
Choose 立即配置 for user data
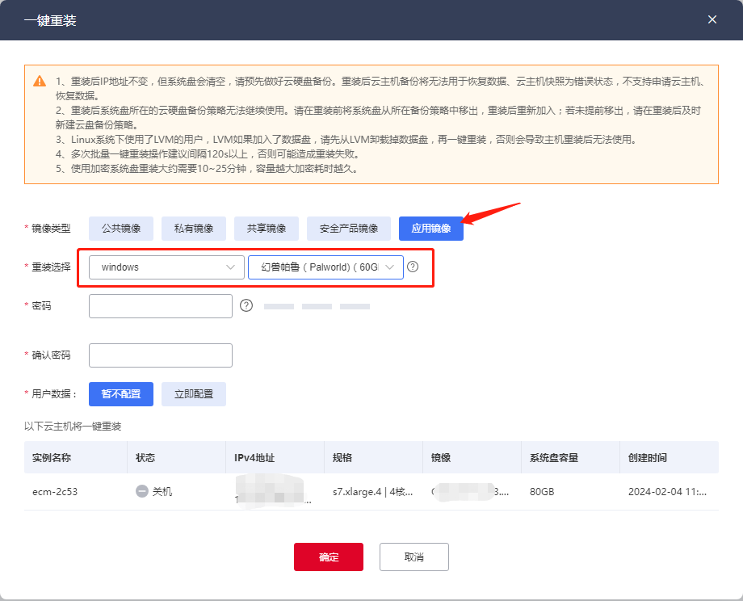coord(193,394)
